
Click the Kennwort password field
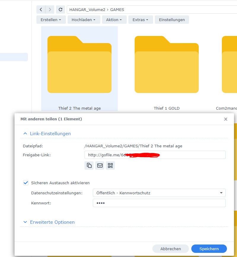[x=159, y=203]
